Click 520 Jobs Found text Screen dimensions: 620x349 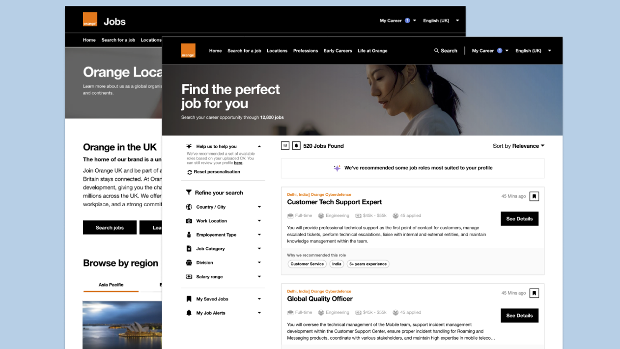(323, 146)
